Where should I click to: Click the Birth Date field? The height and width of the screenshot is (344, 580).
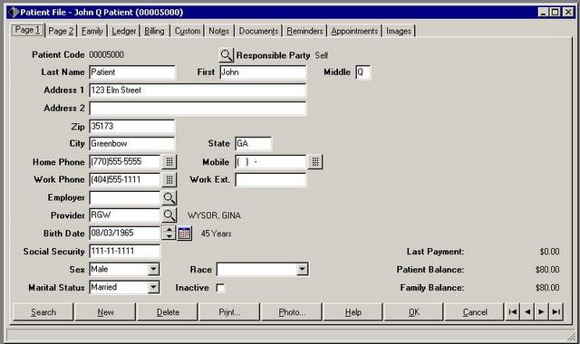(x=125, y=234)
